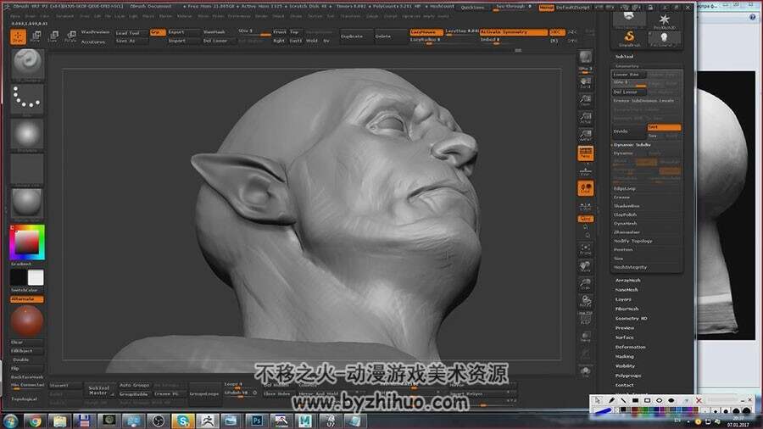Toggle LazyMouse on the top shelf
763x429 pixels.
tap(426, 32)
